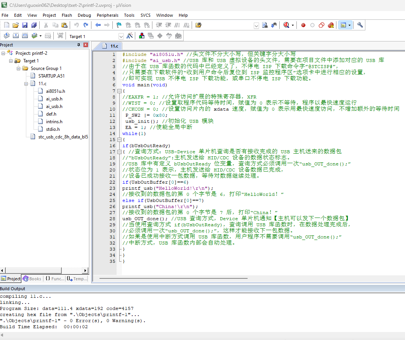Collapse 11.c includes in tree

(26, 84)
